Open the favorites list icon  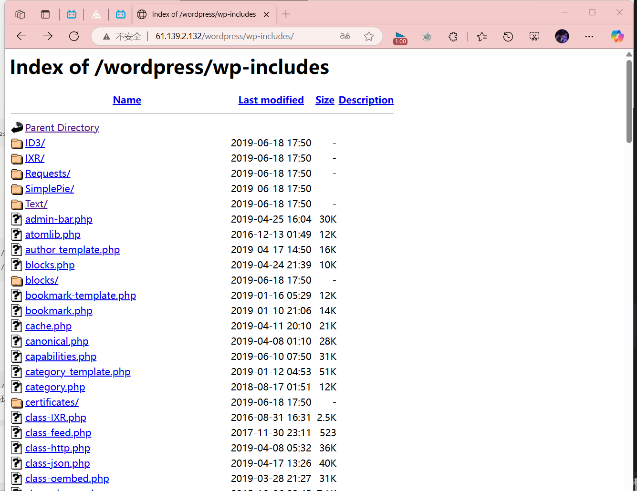[x=482, y=36]
